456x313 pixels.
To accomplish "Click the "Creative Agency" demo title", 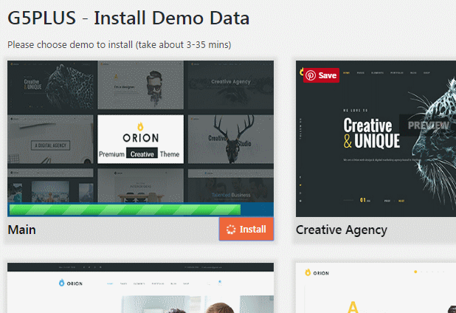I will coord(342,230).
